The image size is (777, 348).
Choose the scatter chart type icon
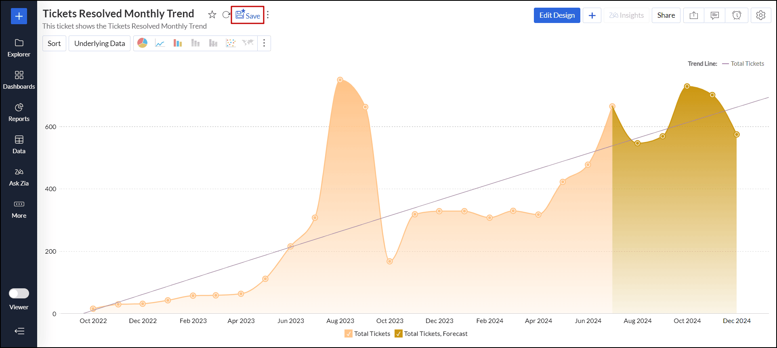point(231,43)
